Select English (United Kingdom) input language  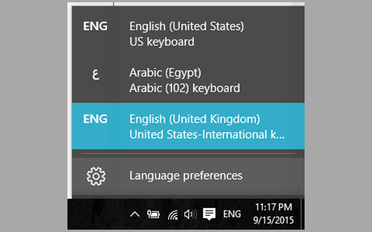(x=194, y=119)
